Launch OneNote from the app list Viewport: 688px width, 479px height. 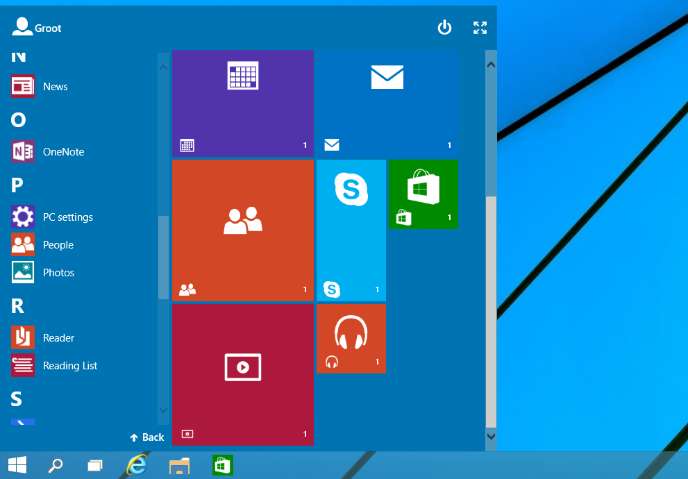pyautogui.click(x=23, y=151)
